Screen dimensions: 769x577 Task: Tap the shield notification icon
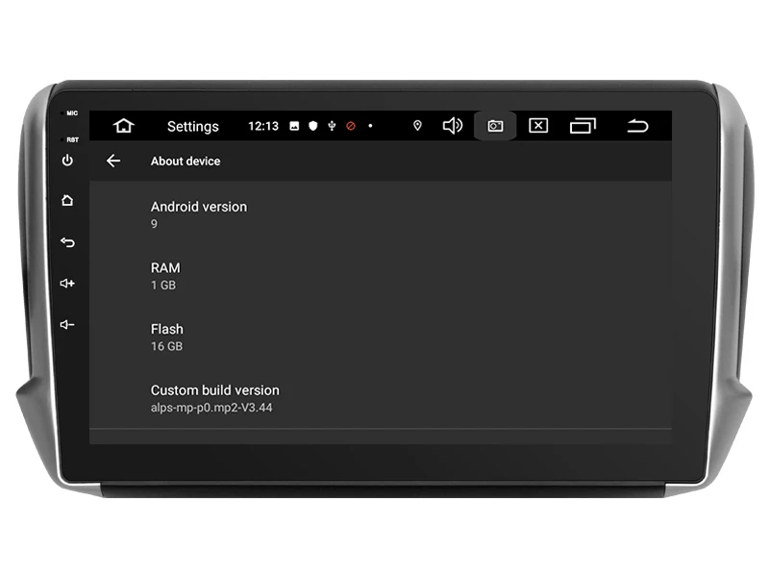pos(313,126)
